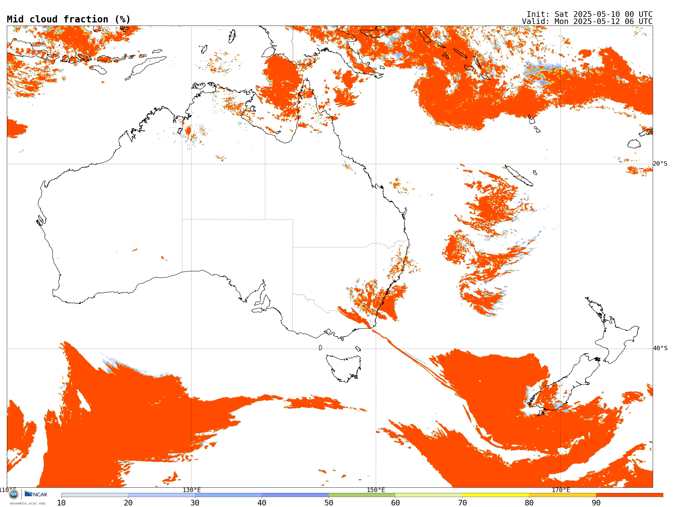The width and height of the screenshot is (673, 507).
Task: Click the 20°S latitude label
Action: [x=660, y=164]
